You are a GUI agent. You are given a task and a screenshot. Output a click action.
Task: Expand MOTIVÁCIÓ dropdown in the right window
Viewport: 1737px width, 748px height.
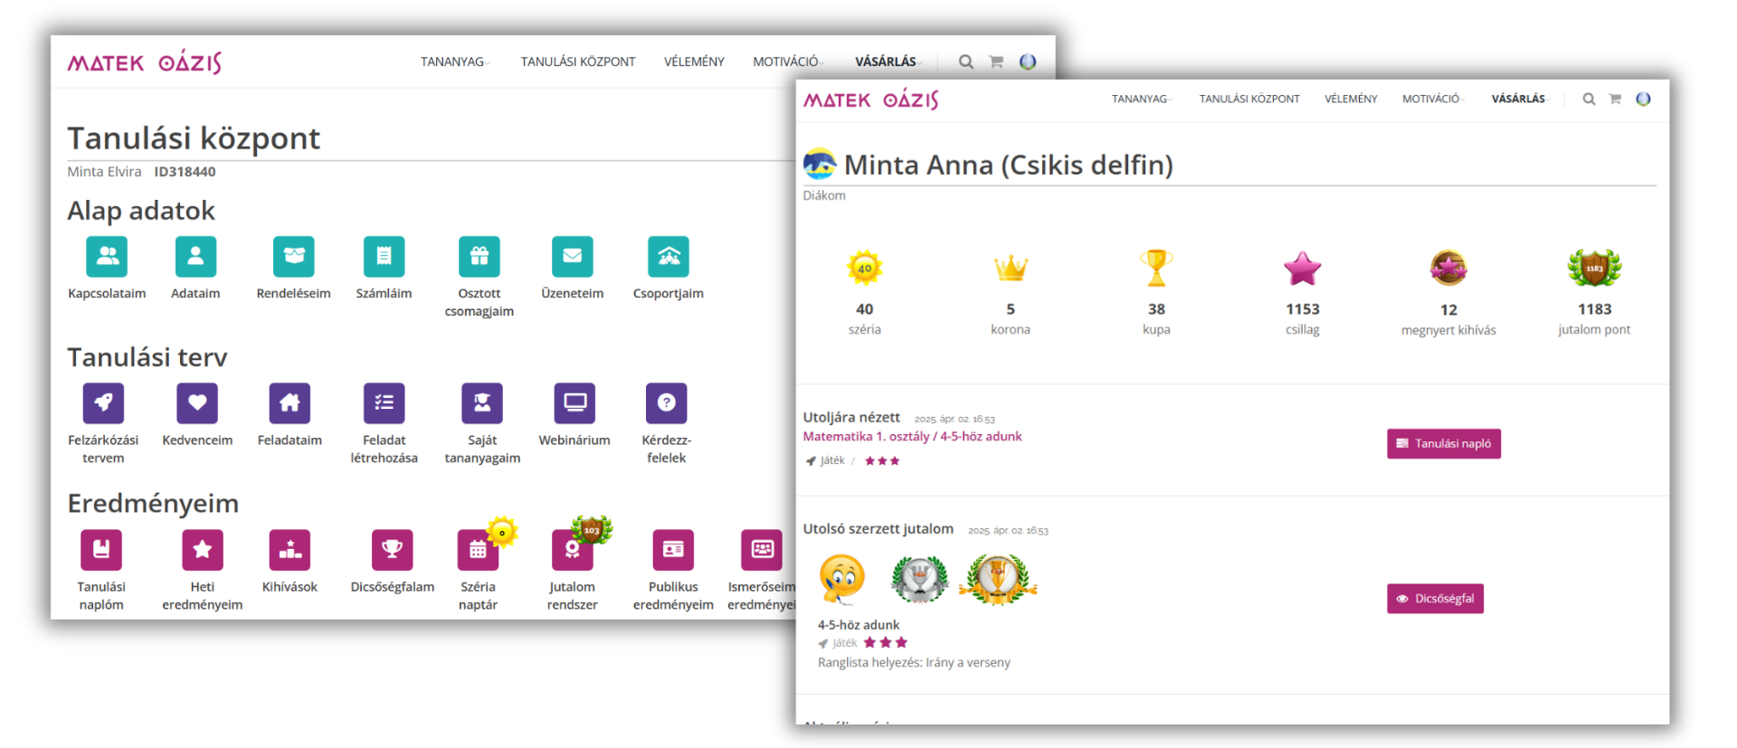click(1431, 99)
